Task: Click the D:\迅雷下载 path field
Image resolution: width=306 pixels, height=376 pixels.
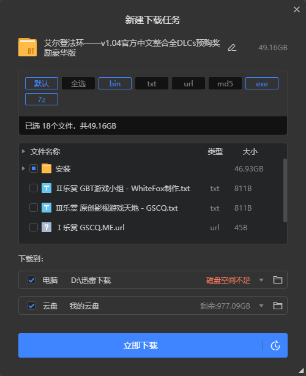Action: point(91,280)
